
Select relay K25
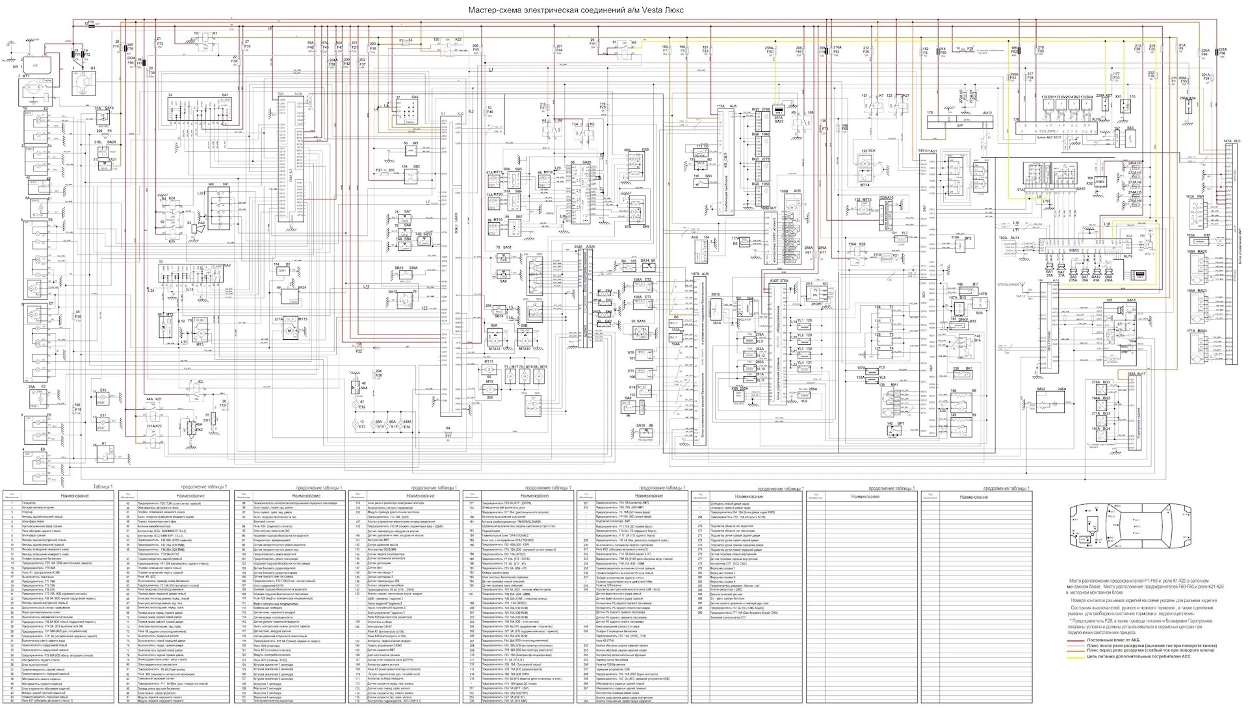pyautogui.click(x=171, y=231)
